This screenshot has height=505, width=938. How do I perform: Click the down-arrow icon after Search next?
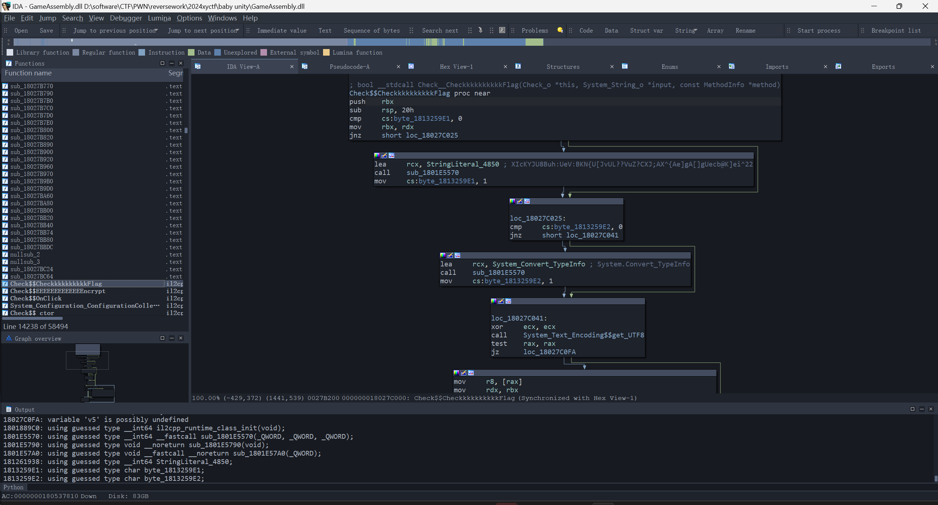click(481, 30)
